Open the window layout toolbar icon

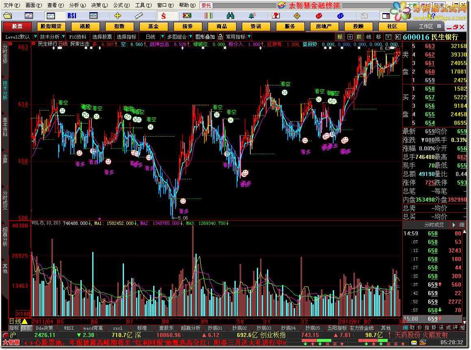point(386,15)
